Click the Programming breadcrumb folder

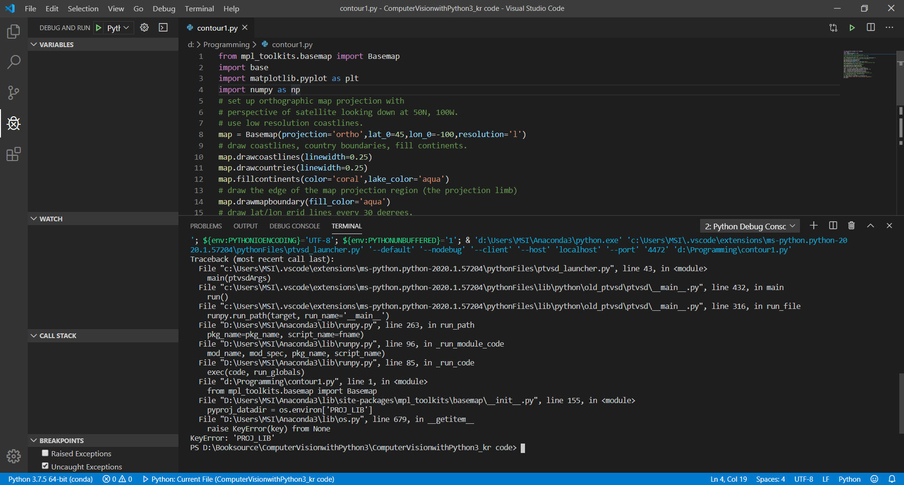pos(226,44)
